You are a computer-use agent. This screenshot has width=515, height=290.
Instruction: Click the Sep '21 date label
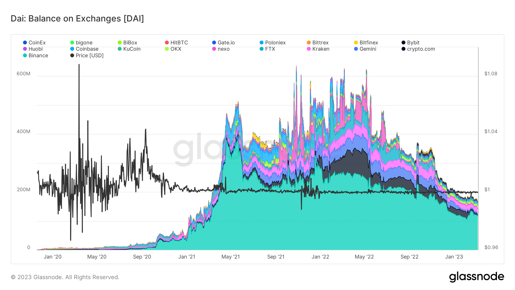pos(276,257)
